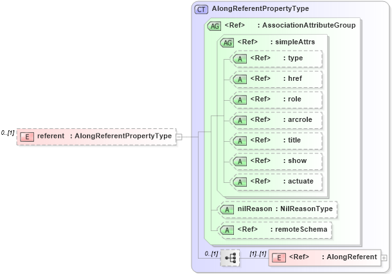The width and height of the screenshot is (392, 274).
Task: Click the A icon for role attribute
Action: pyautogui.click(x=240, y=100)
